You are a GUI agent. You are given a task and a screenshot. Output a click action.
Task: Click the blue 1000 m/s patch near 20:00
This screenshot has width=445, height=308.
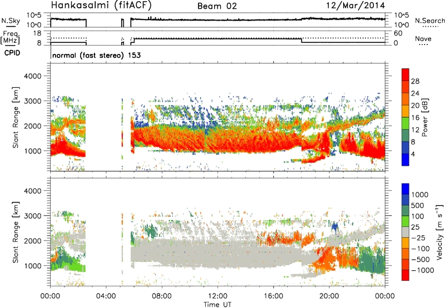click(x=335, y=227)
